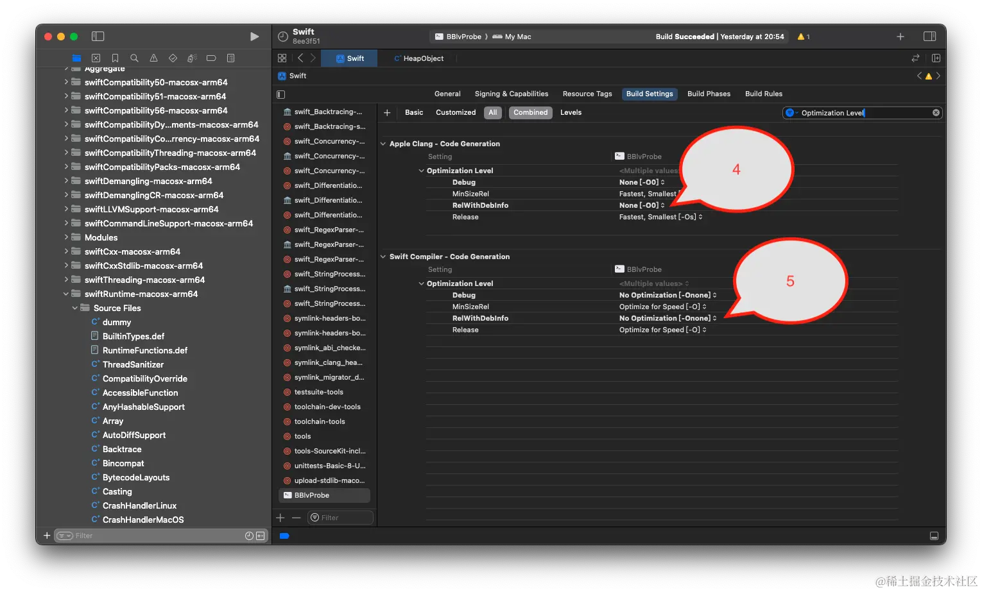Hide the targets list sidebar

(x=280, y=94)
